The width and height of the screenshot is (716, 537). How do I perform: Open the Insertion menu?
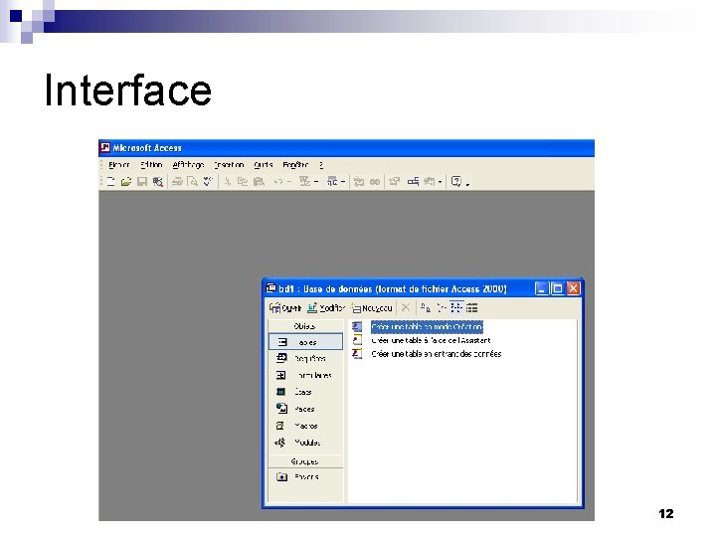[229, 165]
